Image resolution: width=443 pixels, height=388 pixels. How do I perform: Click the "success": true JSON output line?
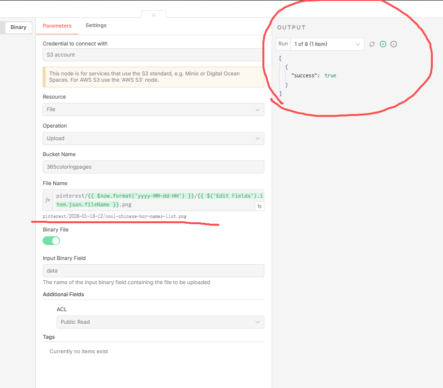[x=314, y=75]
